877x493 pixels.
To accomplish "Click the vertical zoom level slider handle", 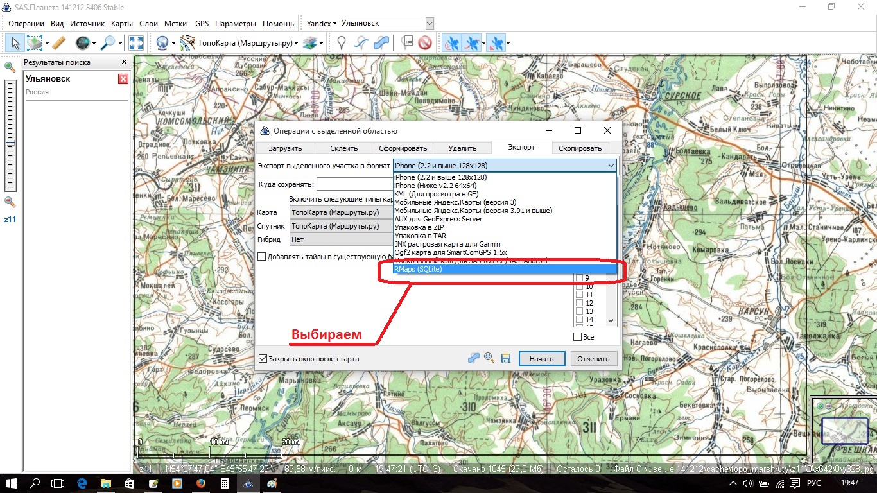I will (10, 143).
